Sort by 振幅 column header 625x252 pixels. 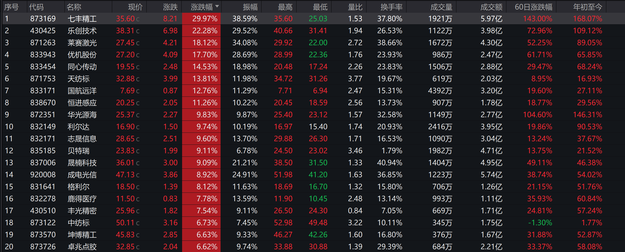(250, 7)
